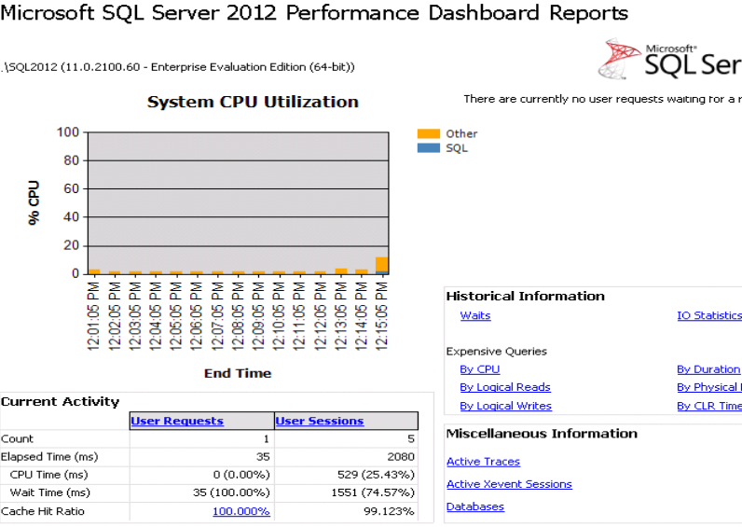Click the Cache Hit Ratio row label
This screenshot has width=742, height=527.
click(x=43, y=511)
